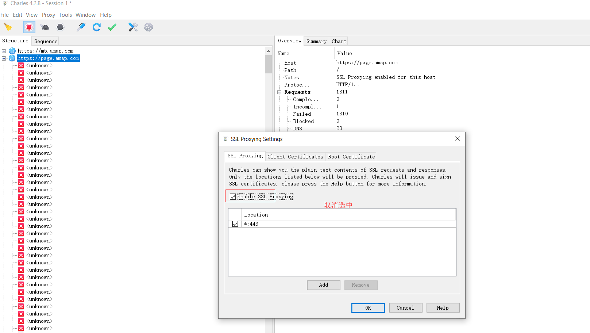Open Compose with the pen icon

[x=81, y=27]
